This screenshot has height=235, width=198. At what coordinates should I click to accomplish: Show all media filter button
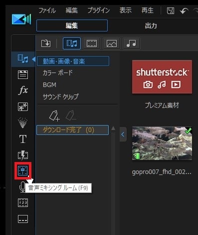pyautogui.click(x=72, y=43)
